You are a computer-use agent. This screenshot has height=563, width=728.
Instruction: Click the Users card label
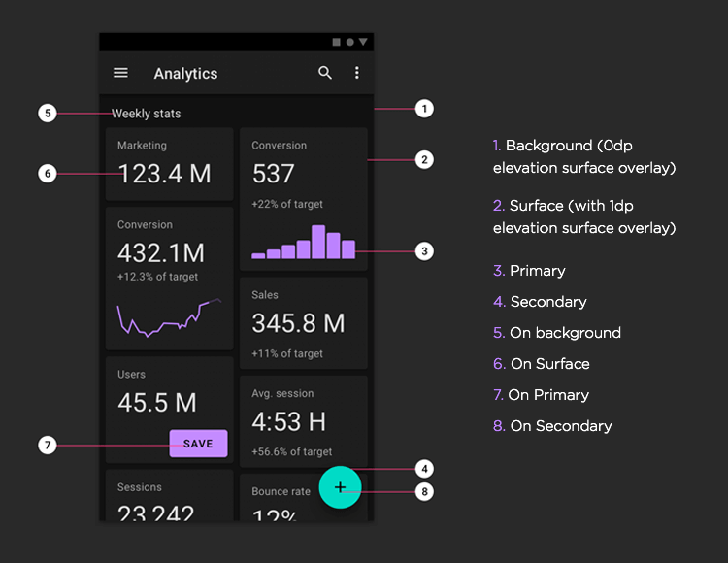[x=131, y=375]
